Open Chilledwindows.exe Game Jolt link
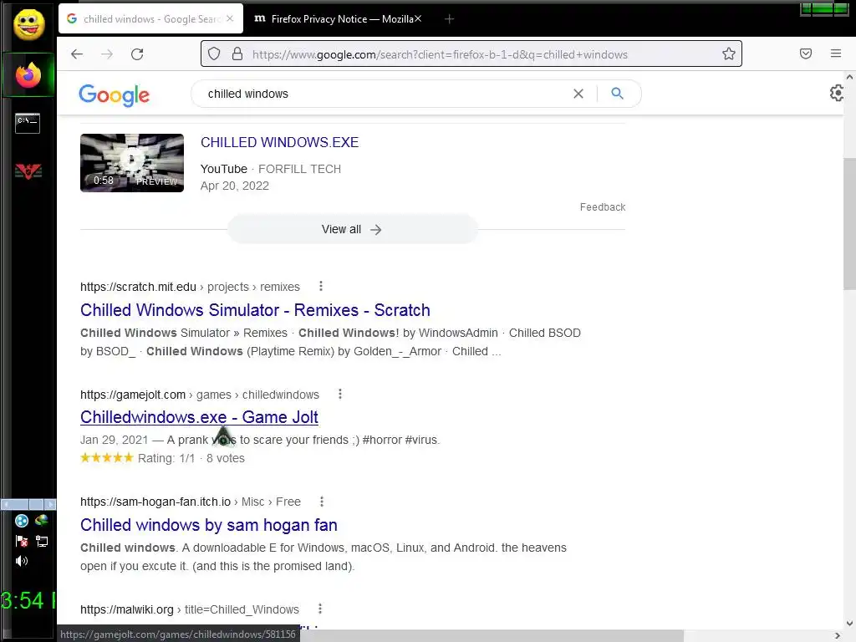Image resolution: width=856 pixels, height=642 pixels. [199, 417]
